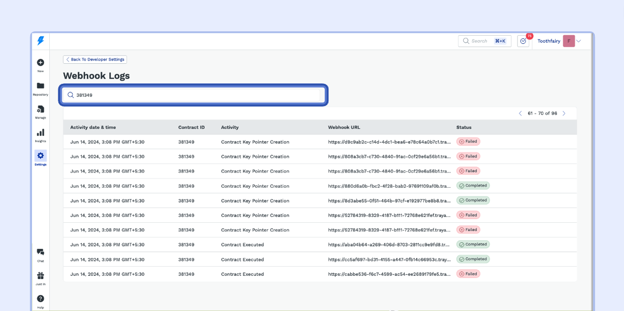Expand the Toothfairy account dropdown chevron
The height and width of the screenshot is (311, 624).
[x=579, y=41]
